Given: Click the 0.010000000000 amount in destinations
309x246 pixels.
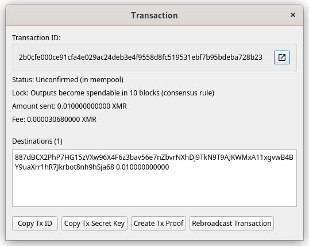Looking at the screenshot, I should 142,167.
